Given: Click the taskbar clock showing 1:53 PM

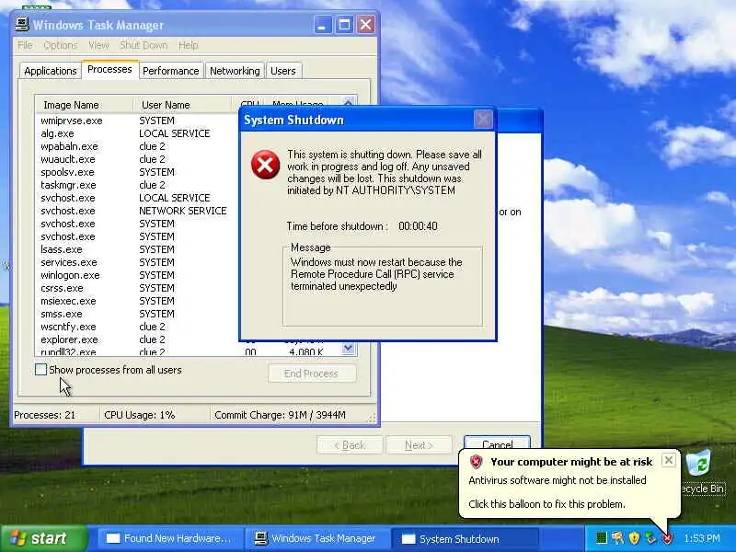Looking at the screenshot, I should (x=702, y=538).
